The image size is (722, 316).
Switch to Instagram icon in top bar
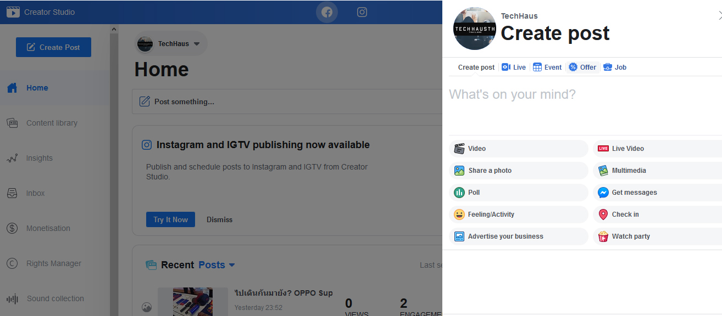coord(362,12)
